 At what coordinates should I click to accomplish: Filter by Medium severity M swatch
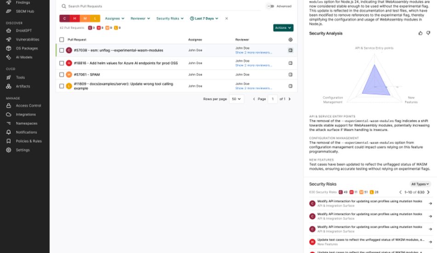(x=85, y=18)
